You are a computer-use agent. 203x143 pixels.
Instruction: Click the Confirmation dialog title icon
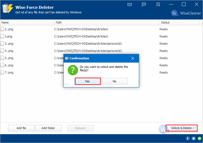tap(67, 58)
